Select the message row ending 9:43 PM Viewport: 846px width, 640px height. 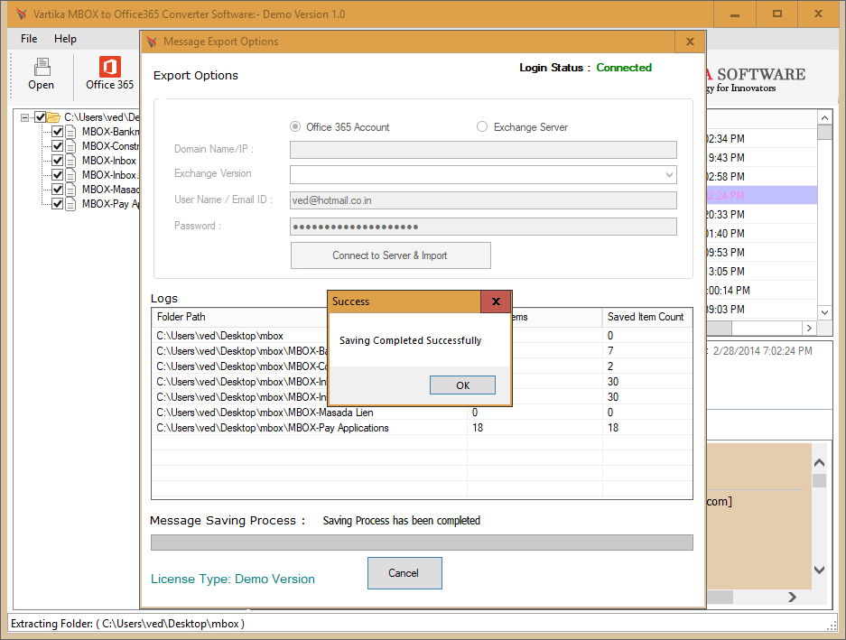(762, 158)
